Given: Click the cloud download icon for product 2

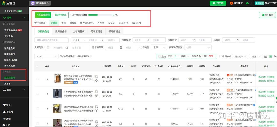Looking at the screenshot, I should pyautogui.click(x=96, y=96).
